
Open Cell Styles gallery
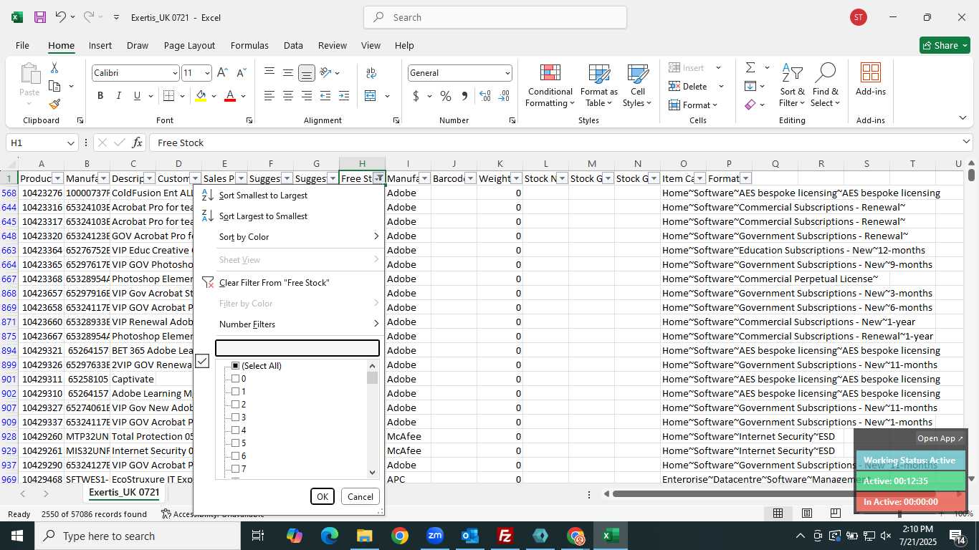(637, 86)
